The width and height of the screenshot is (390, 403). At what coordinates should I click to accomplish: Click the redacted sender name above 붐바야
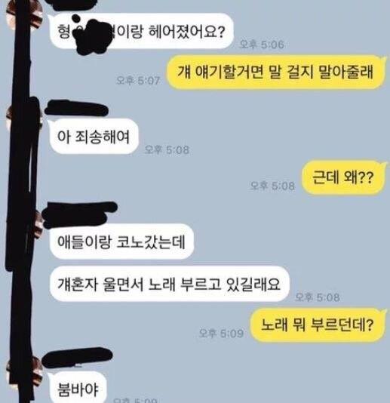[77, 357]
